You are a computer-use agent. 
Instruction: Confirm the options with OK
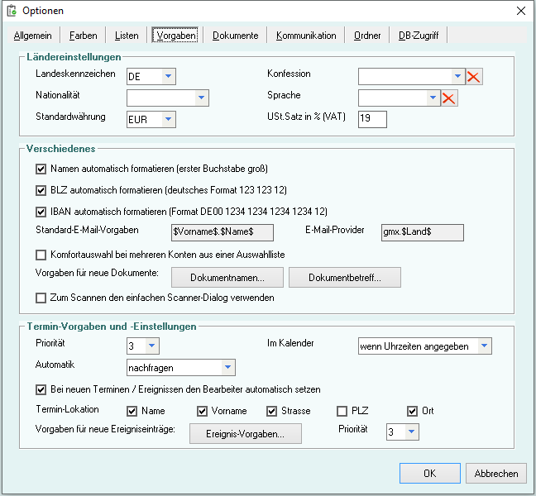429,474
